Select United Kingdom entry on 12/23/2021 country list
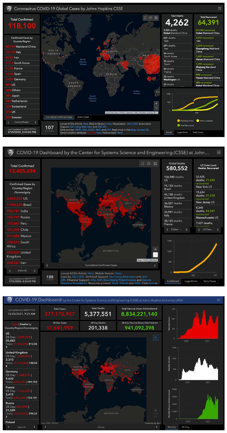This screenshot has height=433, width=227. pos(21,359)
